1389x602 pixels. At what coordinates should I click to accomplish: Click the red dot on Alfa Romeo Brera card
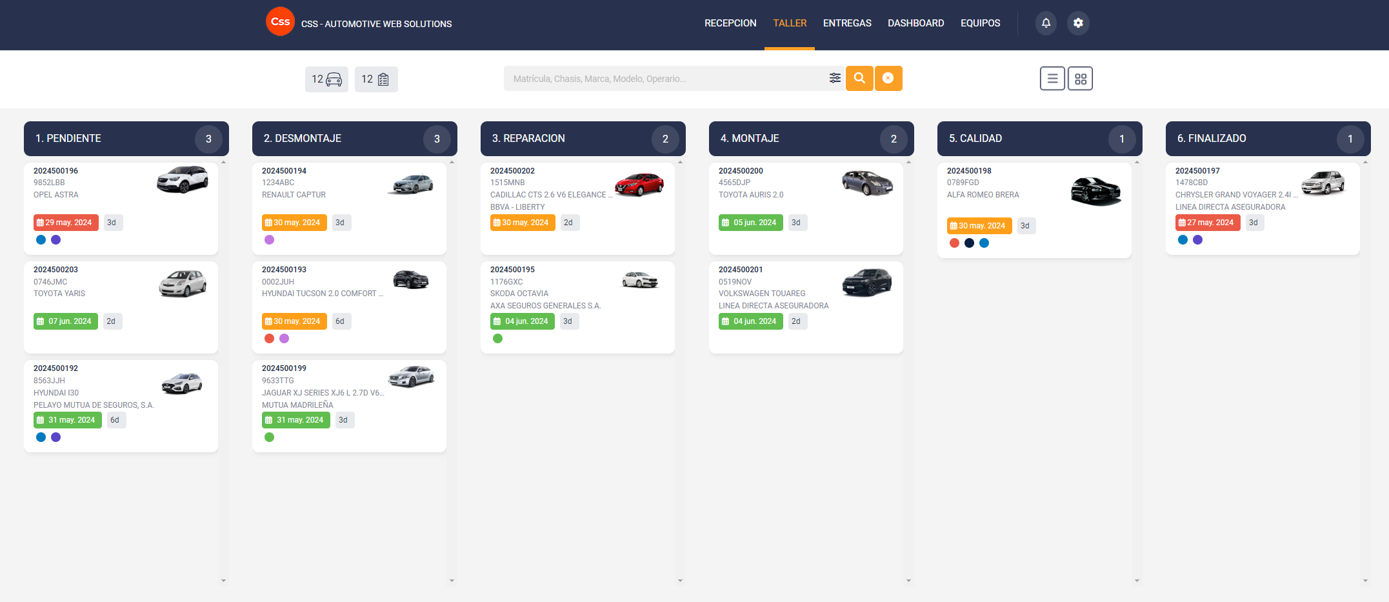(x=954, y=243)
